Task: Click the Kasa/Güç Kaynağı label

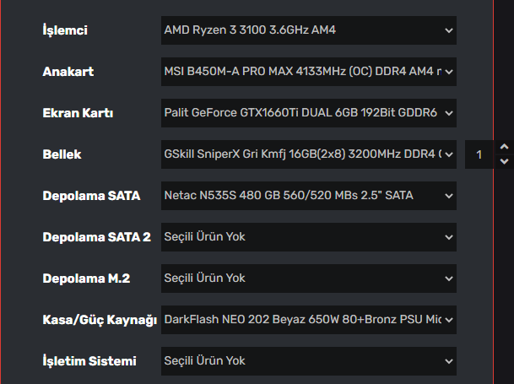Action: tap(100, 320)
